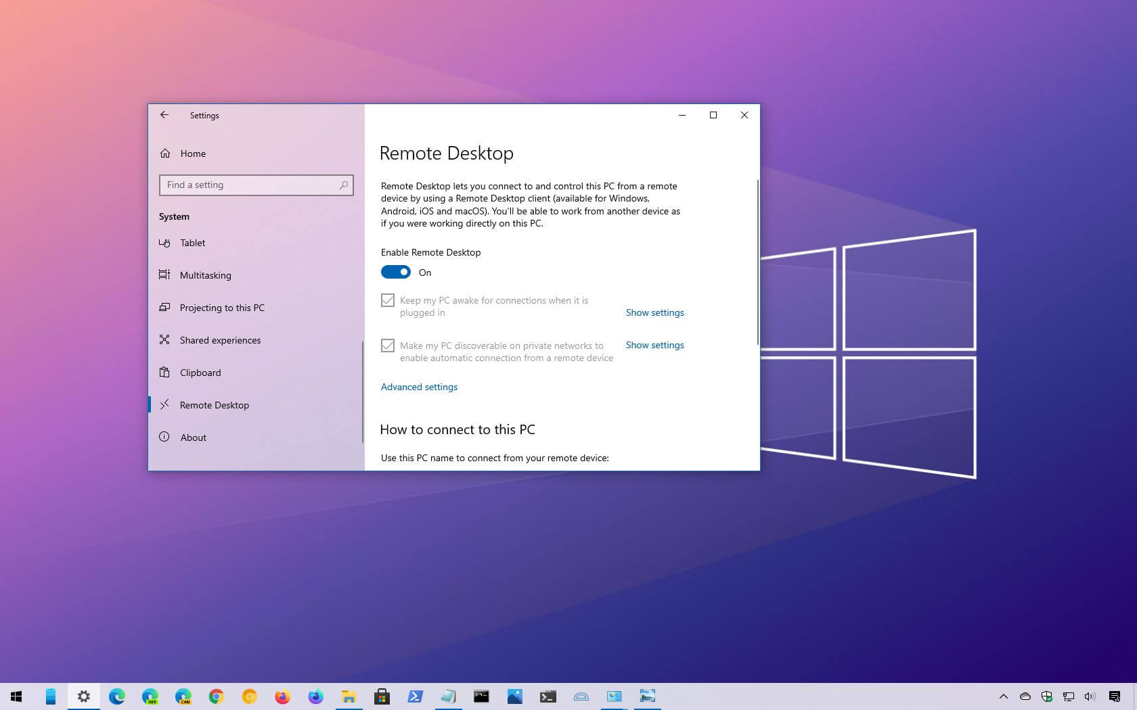Screen dimensions: 1137x710
Task: Click the Multitasking icon in the sidebar
Action: tap(164, 275)
